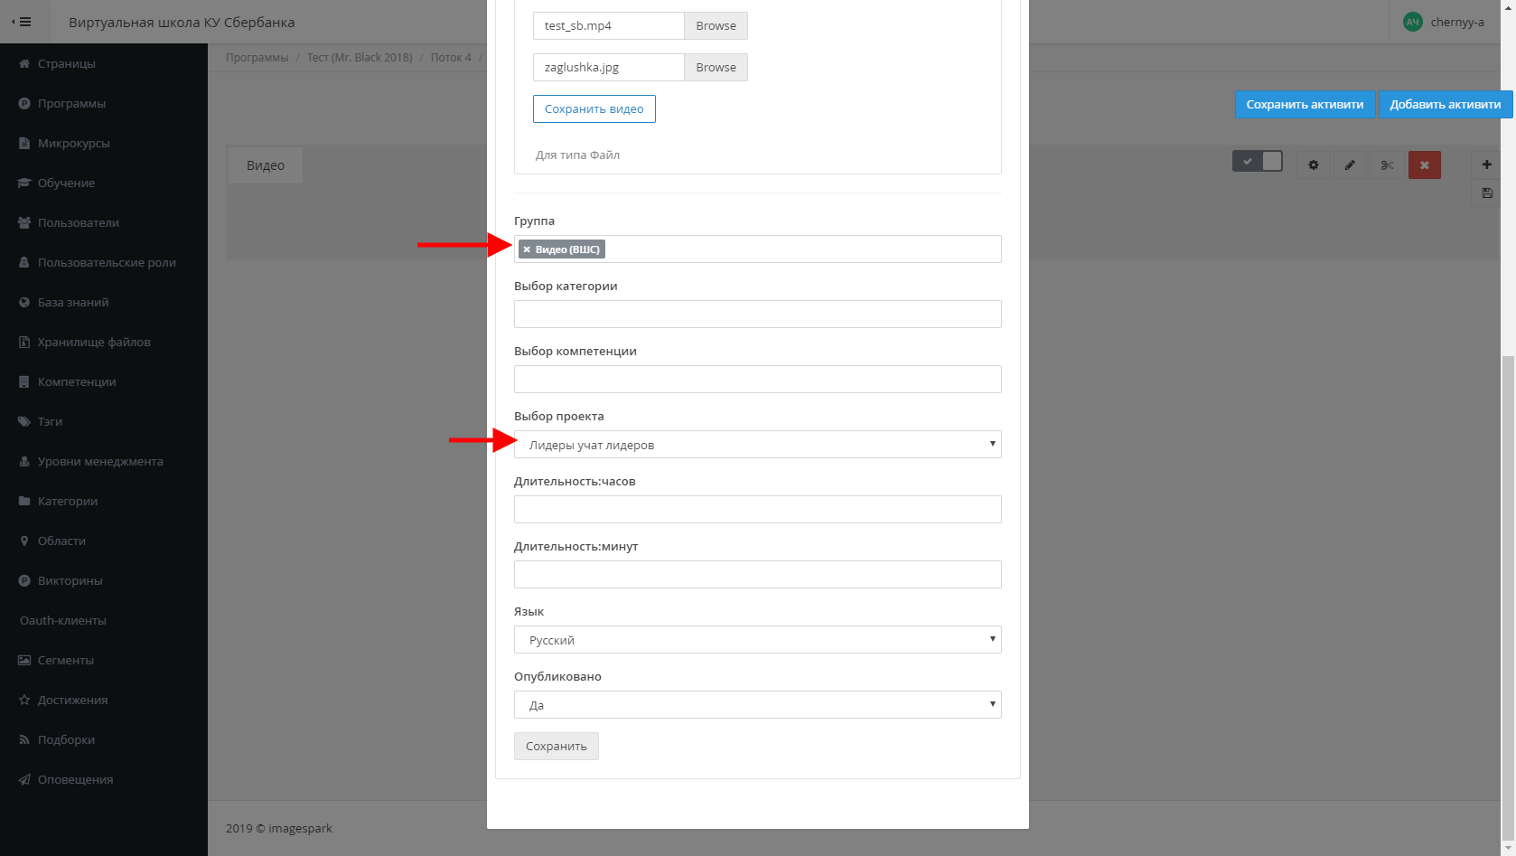The image size is (1516, 856).
Task: Click the Сегменты image icon
Action: click(x=24, y=660)
